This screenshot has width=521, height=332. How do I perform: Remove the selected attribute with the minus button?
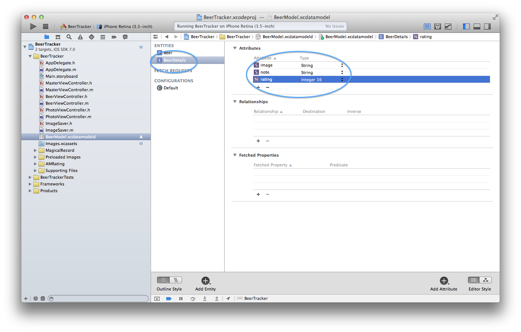[268, 87]
